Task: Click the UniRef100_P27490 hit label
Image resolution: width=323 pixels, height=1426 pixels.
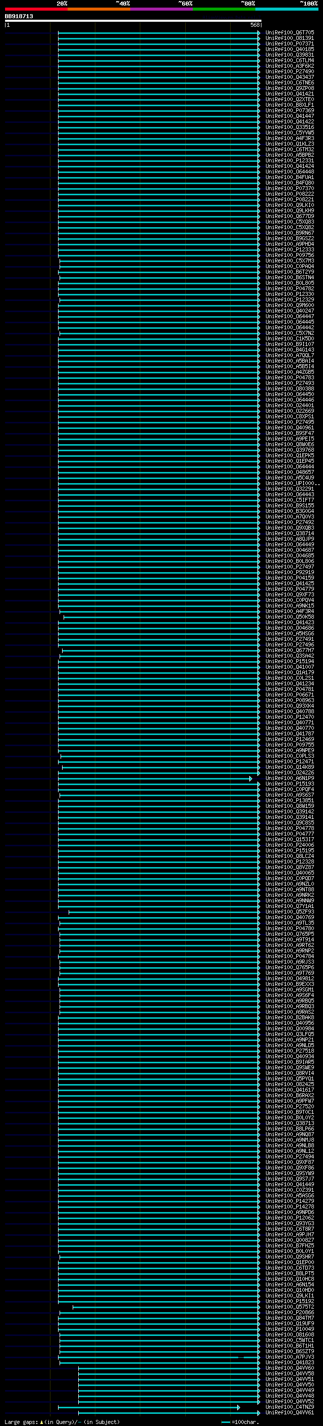Action: [x=289, y=71]
